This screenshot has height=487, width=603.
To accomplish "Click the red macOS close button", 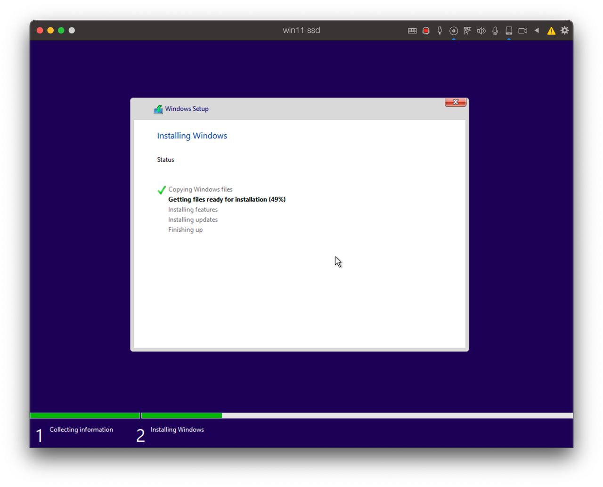I will coord(40,31).
